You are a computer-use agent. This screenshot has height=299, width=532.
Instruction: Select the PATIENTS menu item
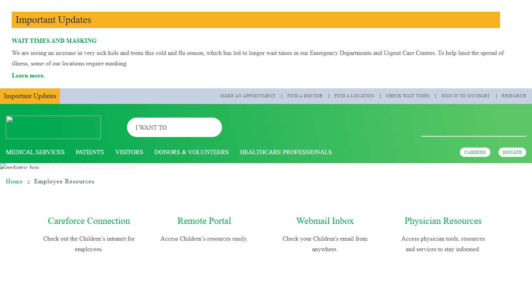[90, 152]
